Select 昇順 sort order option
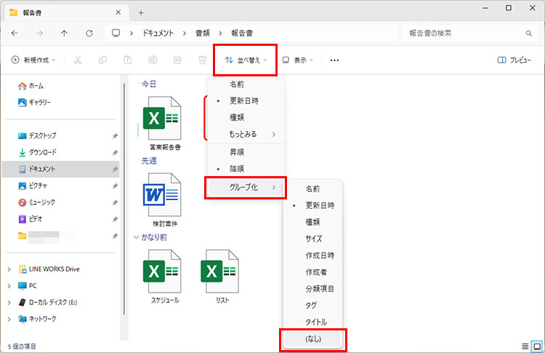Screen dimensions: 545x353 (x=237, y=153)
